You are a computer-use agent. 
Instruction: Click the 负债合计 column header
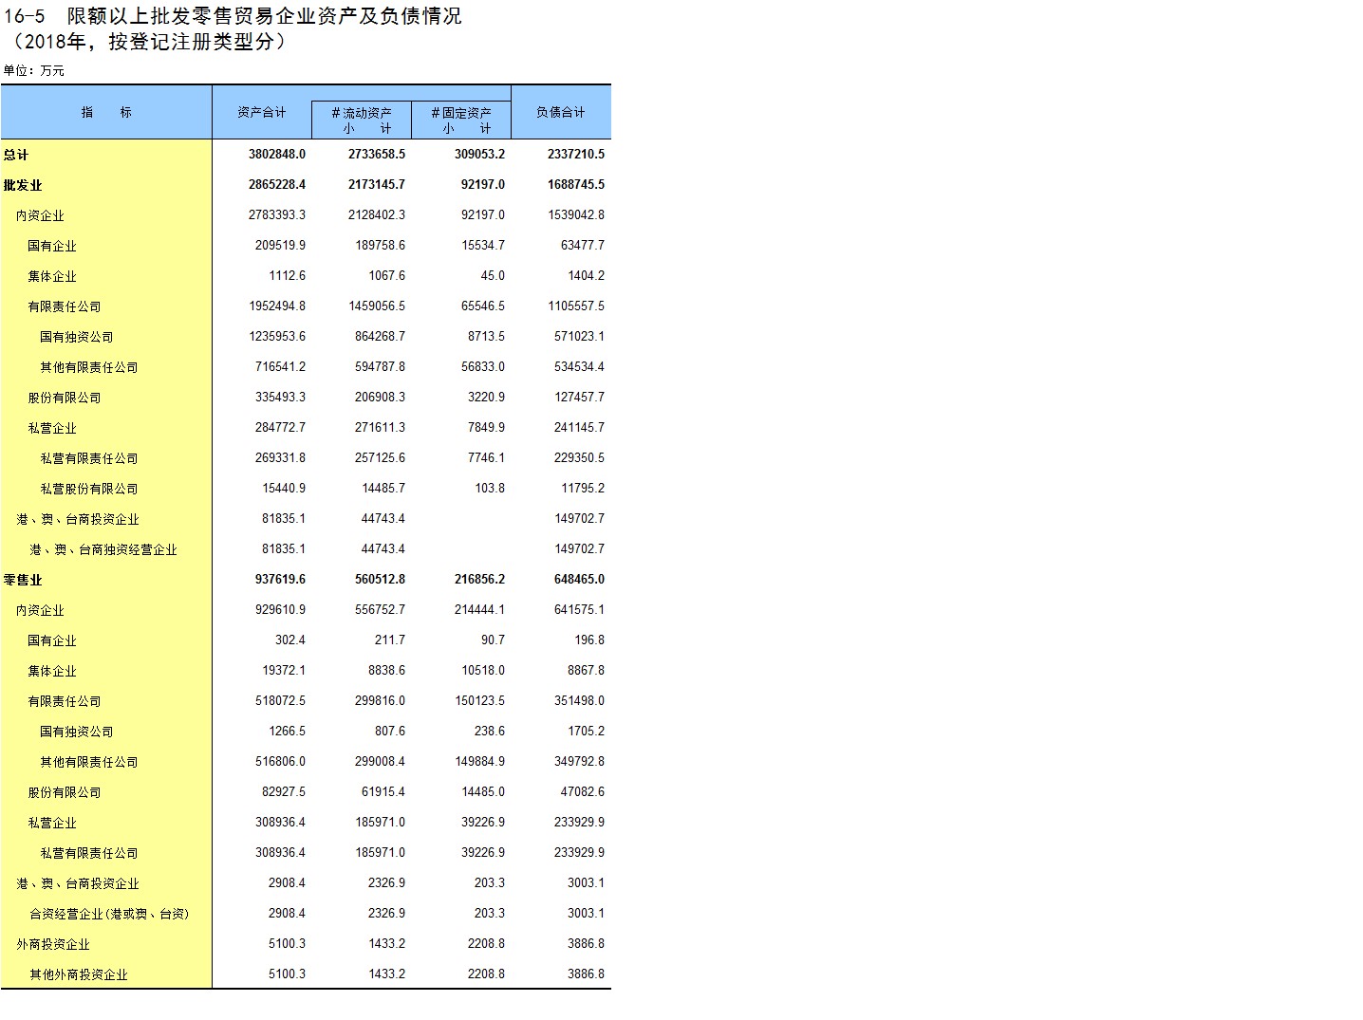coord(560,112)
